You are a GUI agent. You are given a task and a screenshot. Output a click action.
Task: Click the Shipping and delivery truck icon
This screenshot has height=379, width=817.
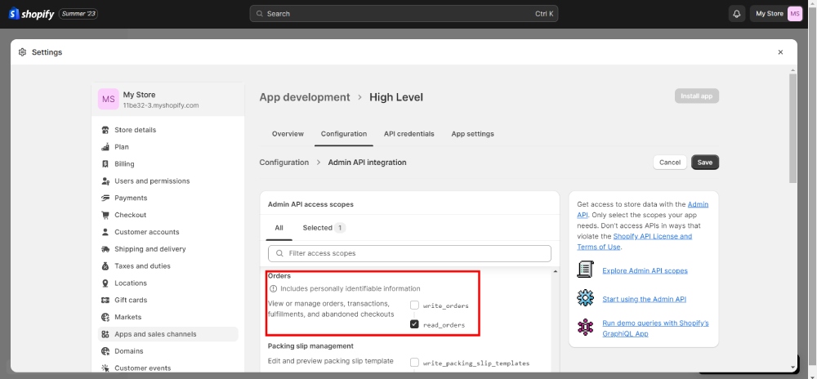pos(105,249)
